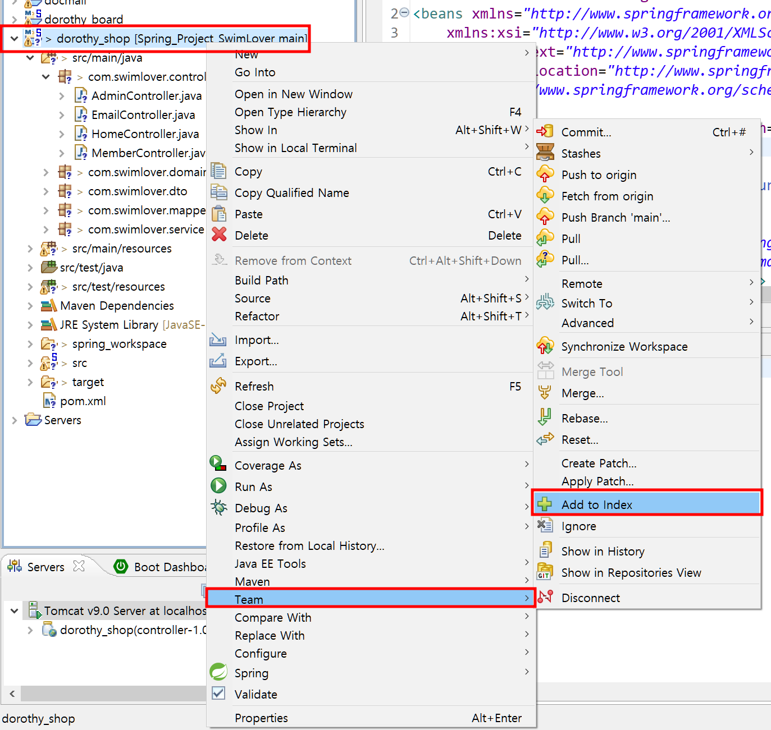
Task: Expand the Servers node in Project Explorer
Action: pos(14,420)
